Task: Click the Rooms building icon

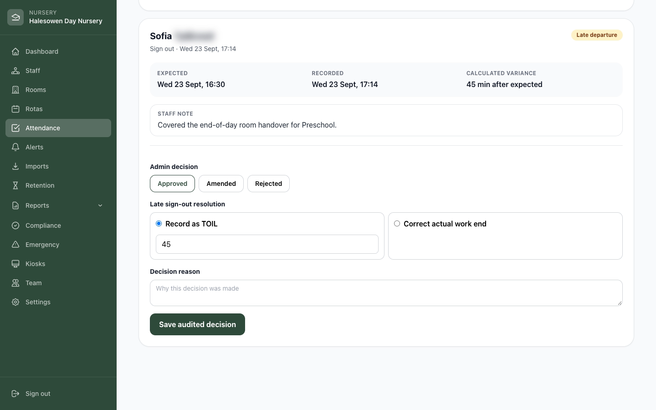Action: point(15,90)
